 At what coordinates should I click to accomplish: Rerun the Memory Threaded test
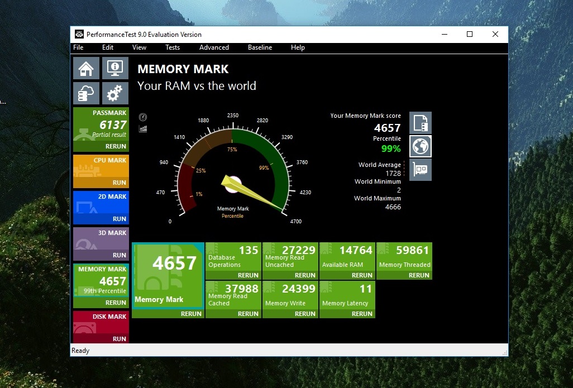point(419,275)
